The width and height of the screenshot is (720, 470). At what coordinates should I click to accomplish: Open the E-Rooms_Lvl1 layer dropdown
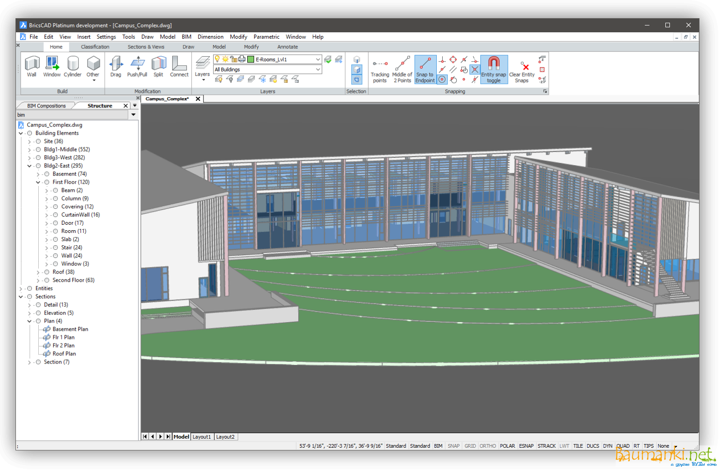(318, 60)
